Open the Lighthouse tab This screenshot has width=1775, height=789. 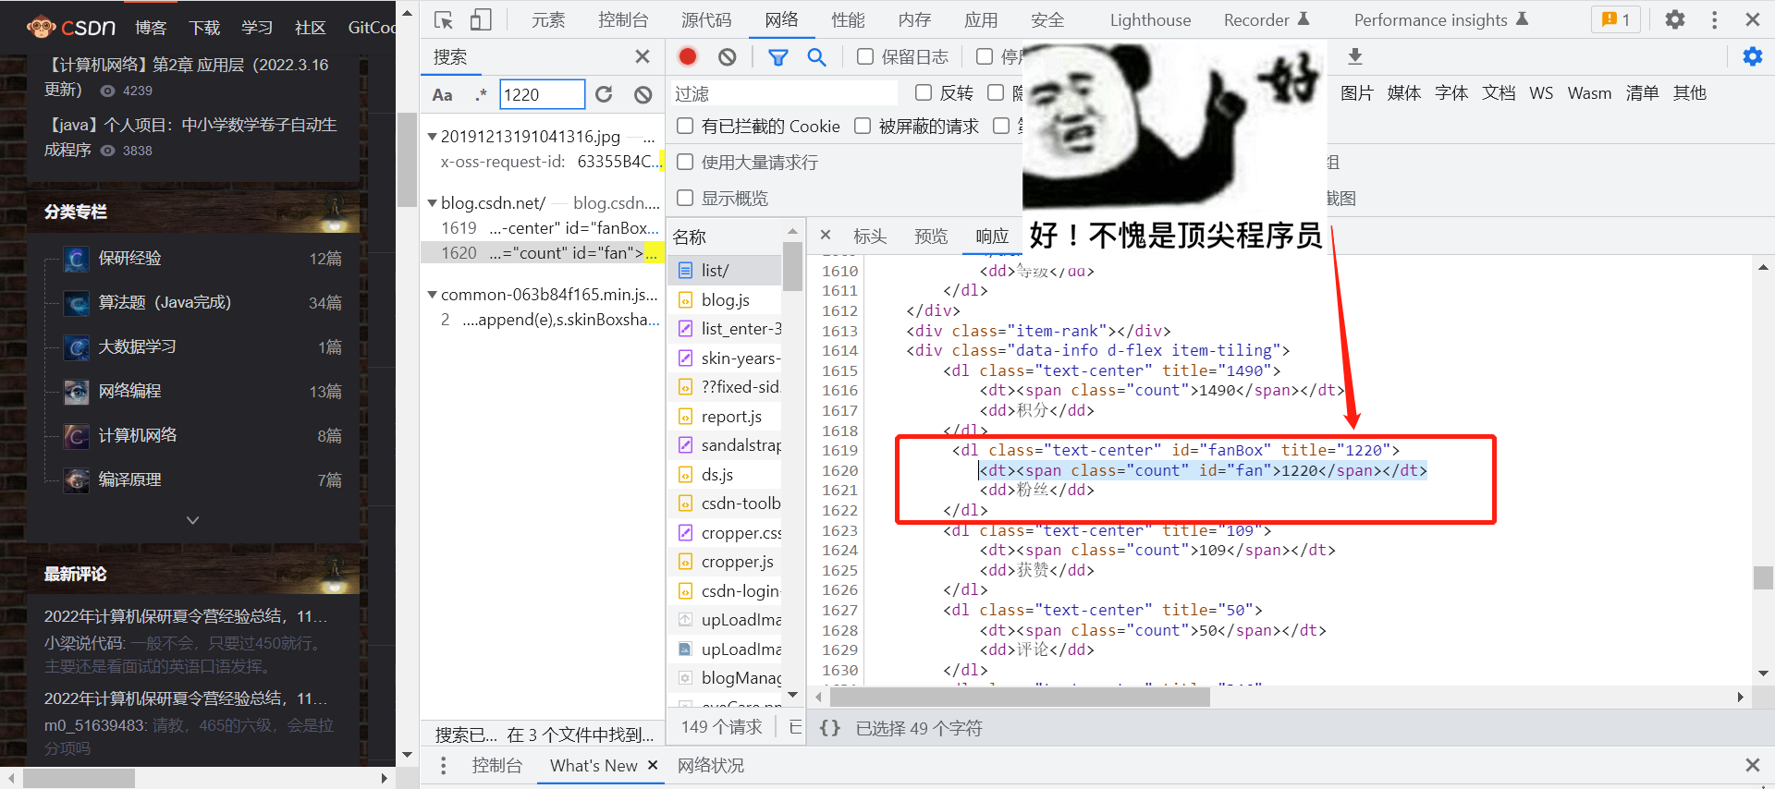[x=1150, y=19]
